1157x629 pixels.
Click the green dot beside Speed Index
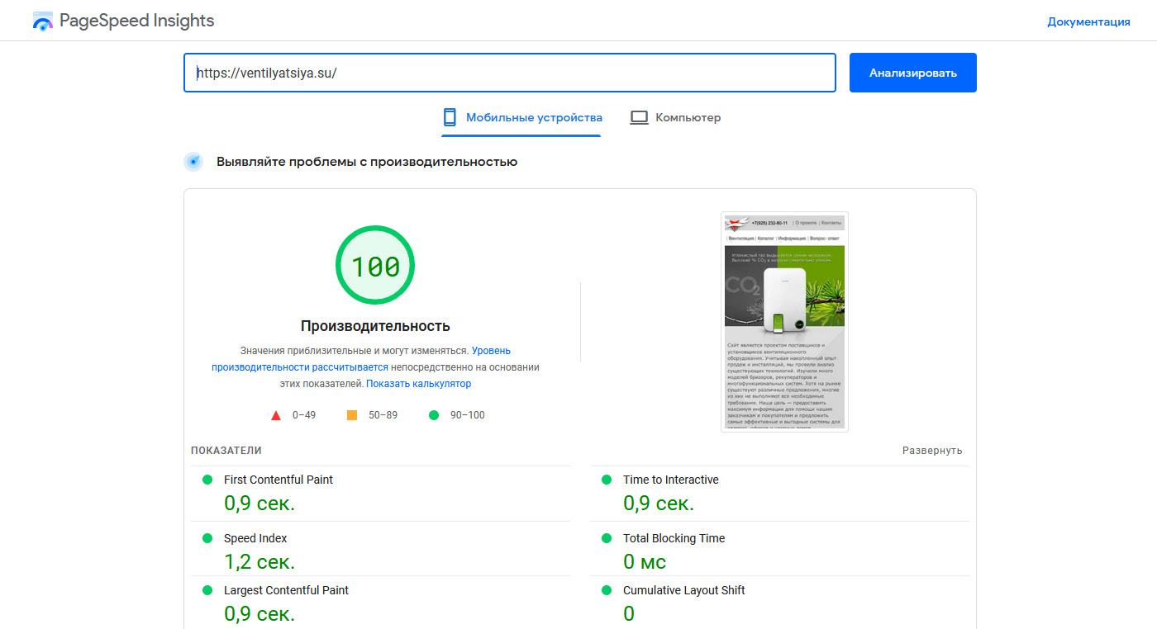pyautogui.click(x=207, y=538)
